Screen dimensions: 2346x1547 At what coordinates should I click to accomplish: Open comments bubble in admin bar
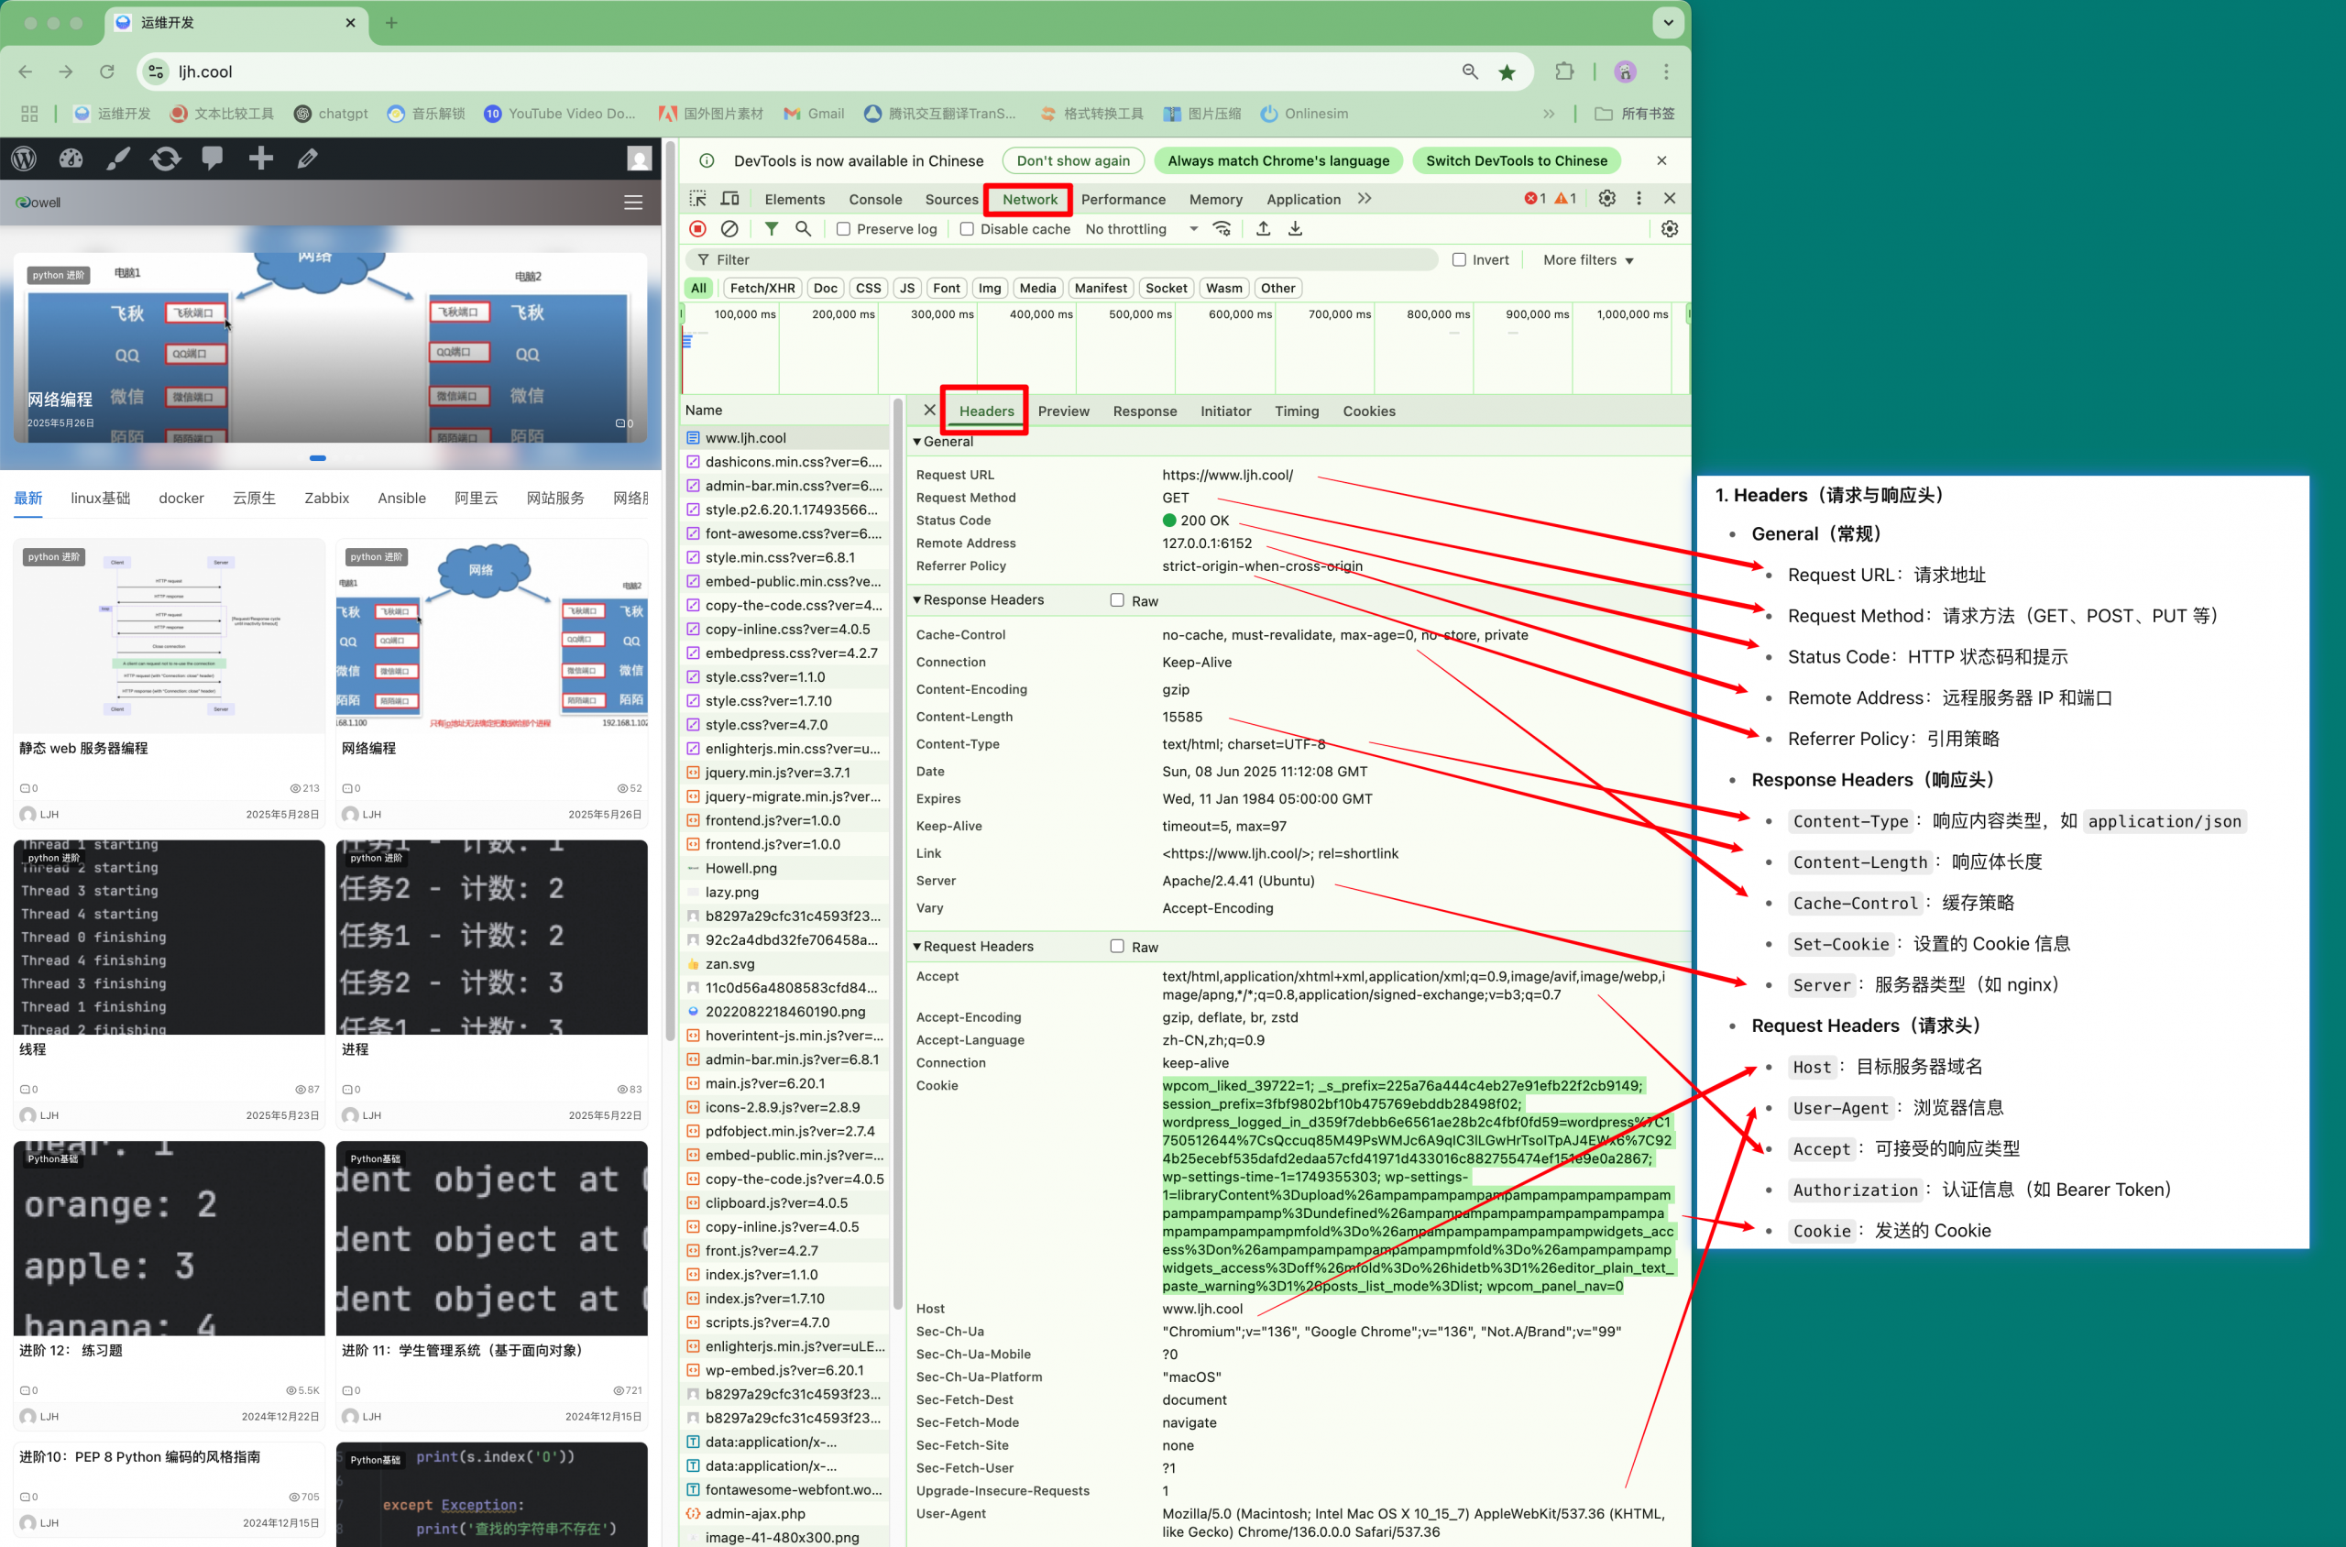click(212, 158)
